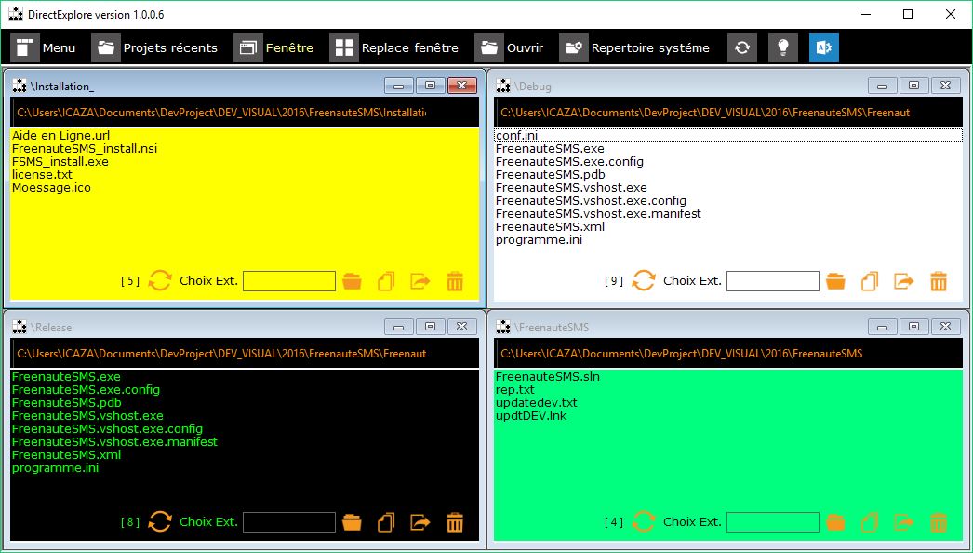Image resolution: width=973 pixels, height=553 pixels.
Task: Select updtDEV.lnk shortcut file
Action: 531,416
